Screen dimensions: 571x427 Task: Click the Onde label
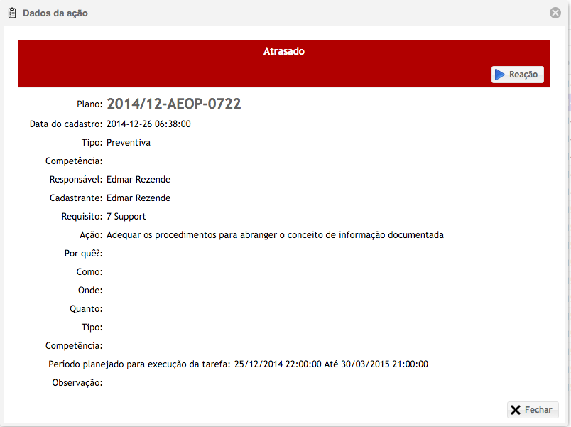[x=90, y=291]
